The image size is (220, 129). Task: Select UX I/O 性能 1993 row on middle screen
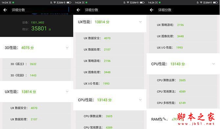tap(110, 83)
